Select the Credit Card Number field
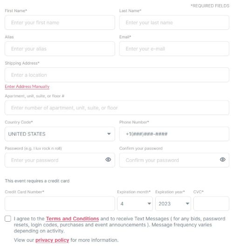 [x=60, y=203]
